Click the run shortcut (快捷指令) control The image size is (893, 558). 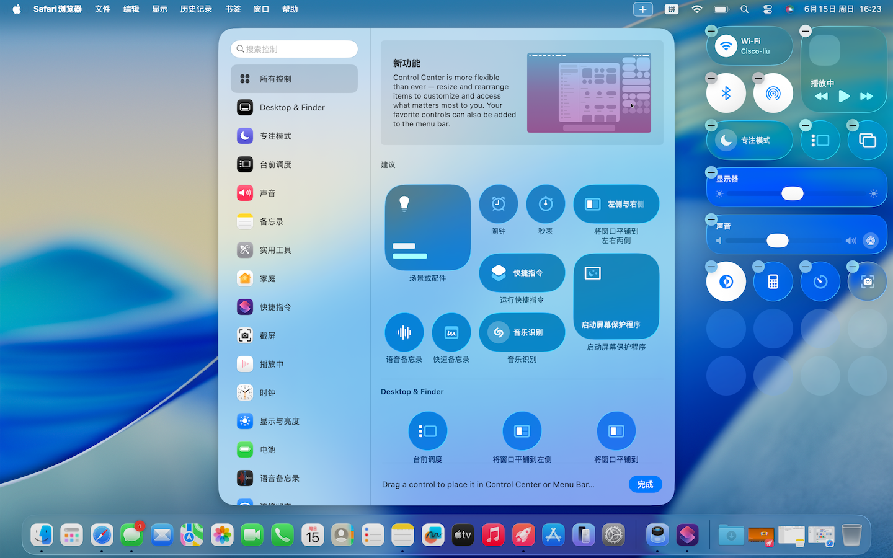pyautogui.click(x=522, y=273)
